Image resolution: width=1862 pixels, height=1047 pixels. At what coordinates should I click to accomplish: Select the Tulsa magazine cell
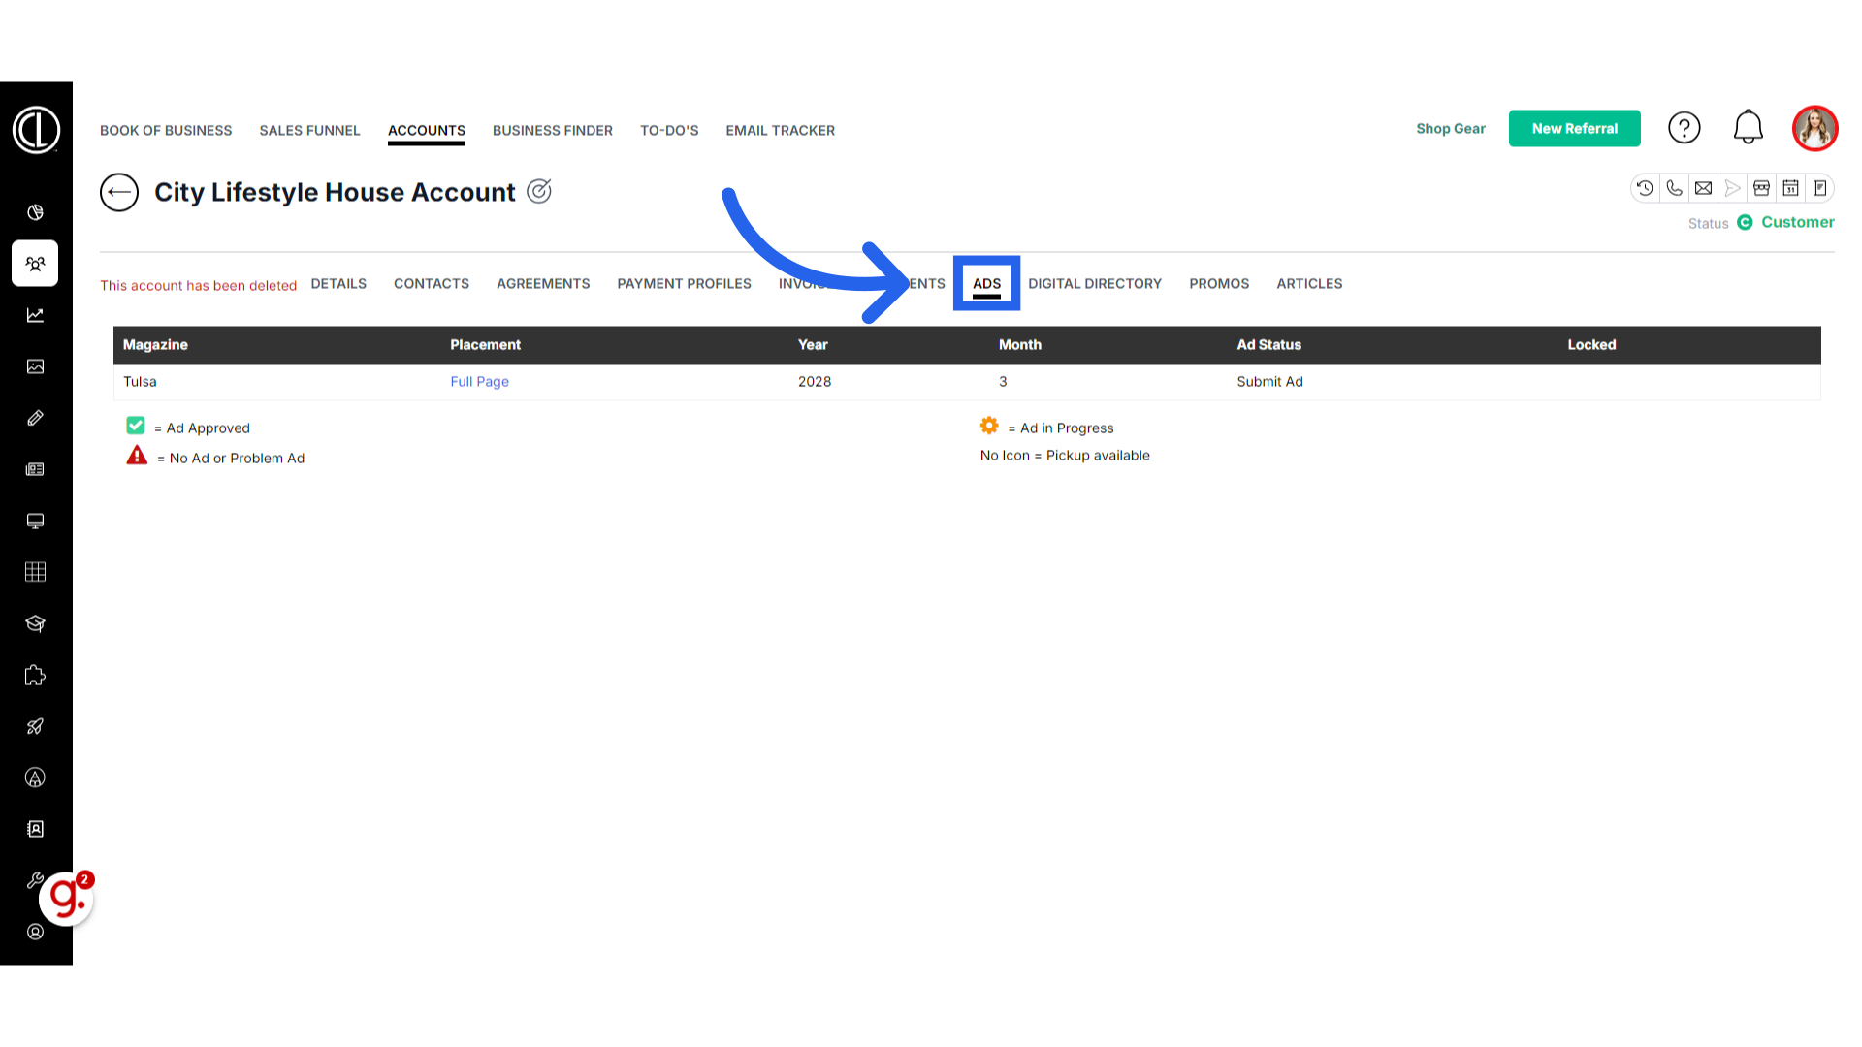click(140, 381)
